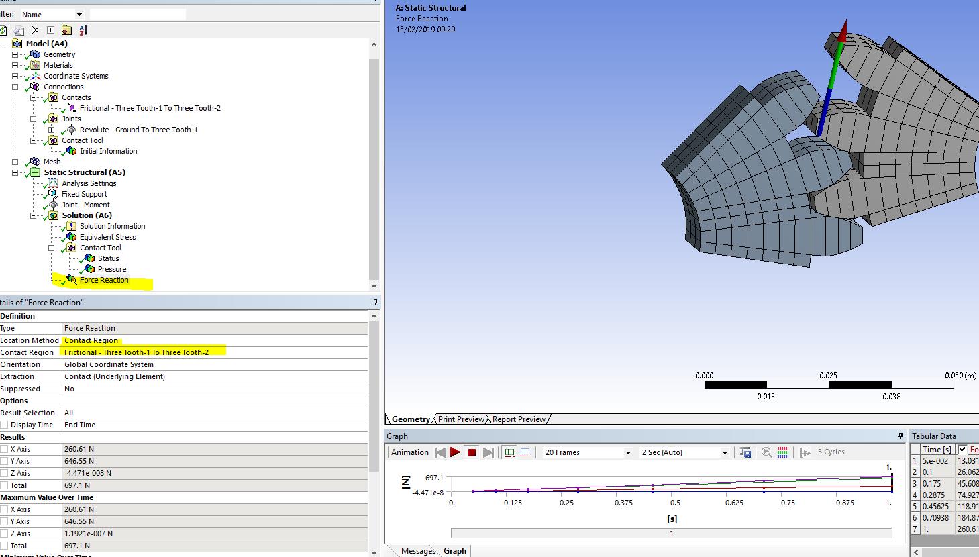Switch to the Print Preview tab
The height and width of the screenshot is (557, 979).
click(x=460, y=419)
